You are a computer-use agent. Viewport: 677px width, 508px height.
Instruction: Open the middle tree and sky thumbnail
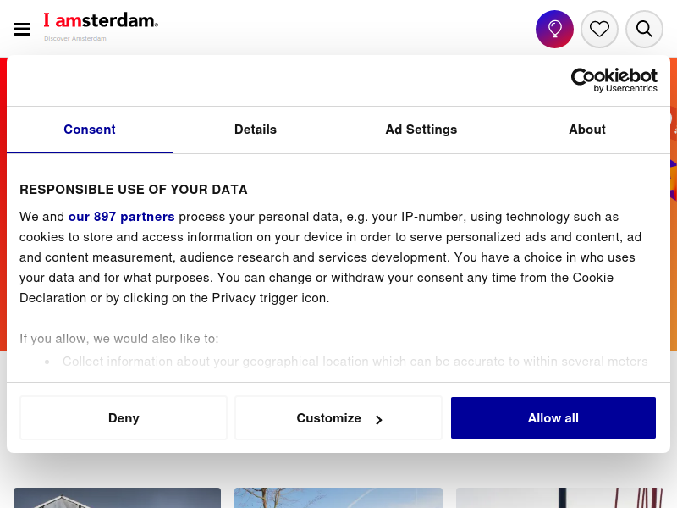[338, 498]
